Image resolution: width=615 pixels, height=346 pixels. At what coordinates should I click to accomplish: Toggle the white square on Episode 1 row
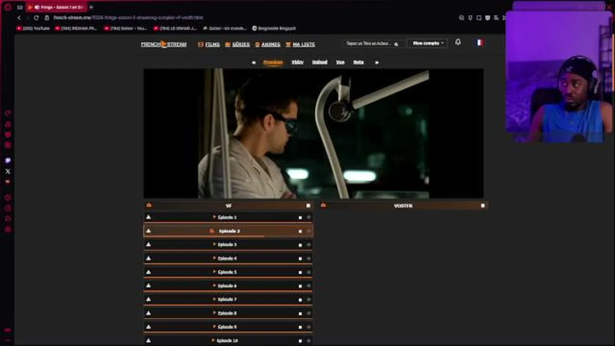[300, 218]
